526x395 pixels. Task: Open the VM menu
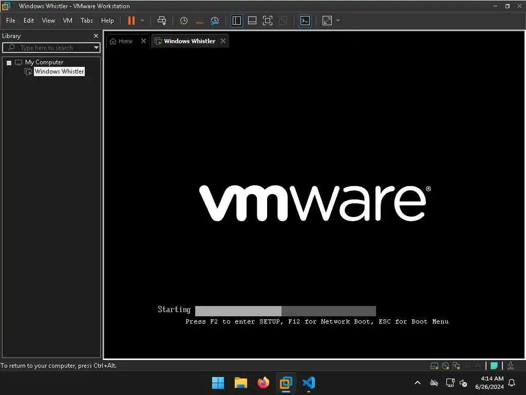click(67, 21)
